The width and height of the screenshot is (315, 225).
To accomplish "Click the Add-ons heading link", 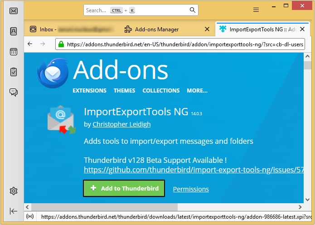I will pyautogui.click(x=121, y=70).
